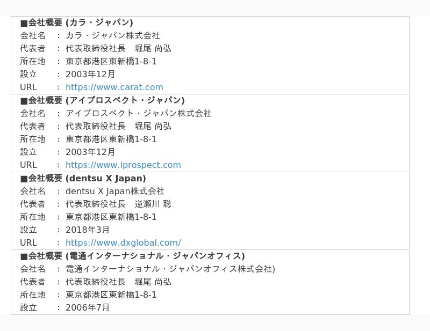
Task: Open the carat.com URL link
Action: tap(114, 87)
